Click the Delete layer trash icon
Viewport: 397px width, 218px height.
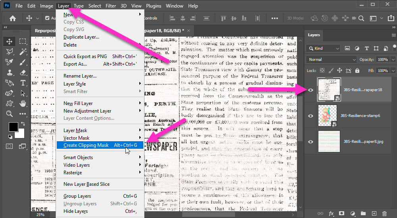(x=385, y=214)
